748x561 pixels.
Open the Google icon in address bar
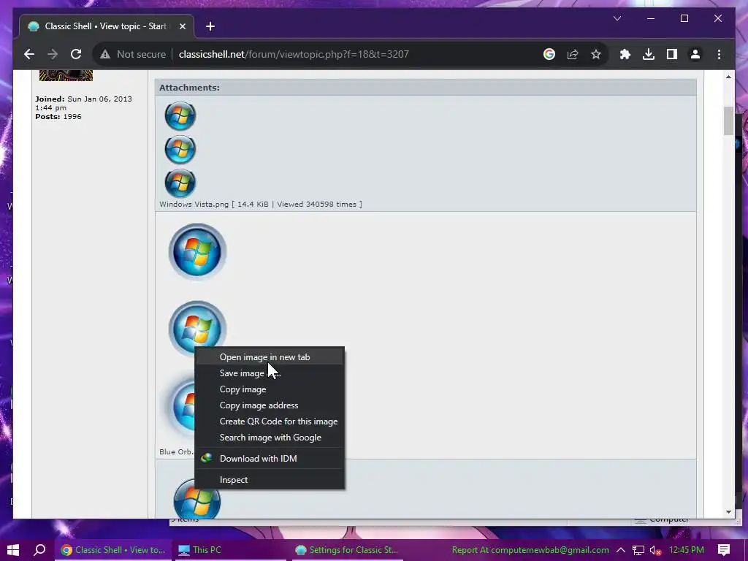[549, 54]
